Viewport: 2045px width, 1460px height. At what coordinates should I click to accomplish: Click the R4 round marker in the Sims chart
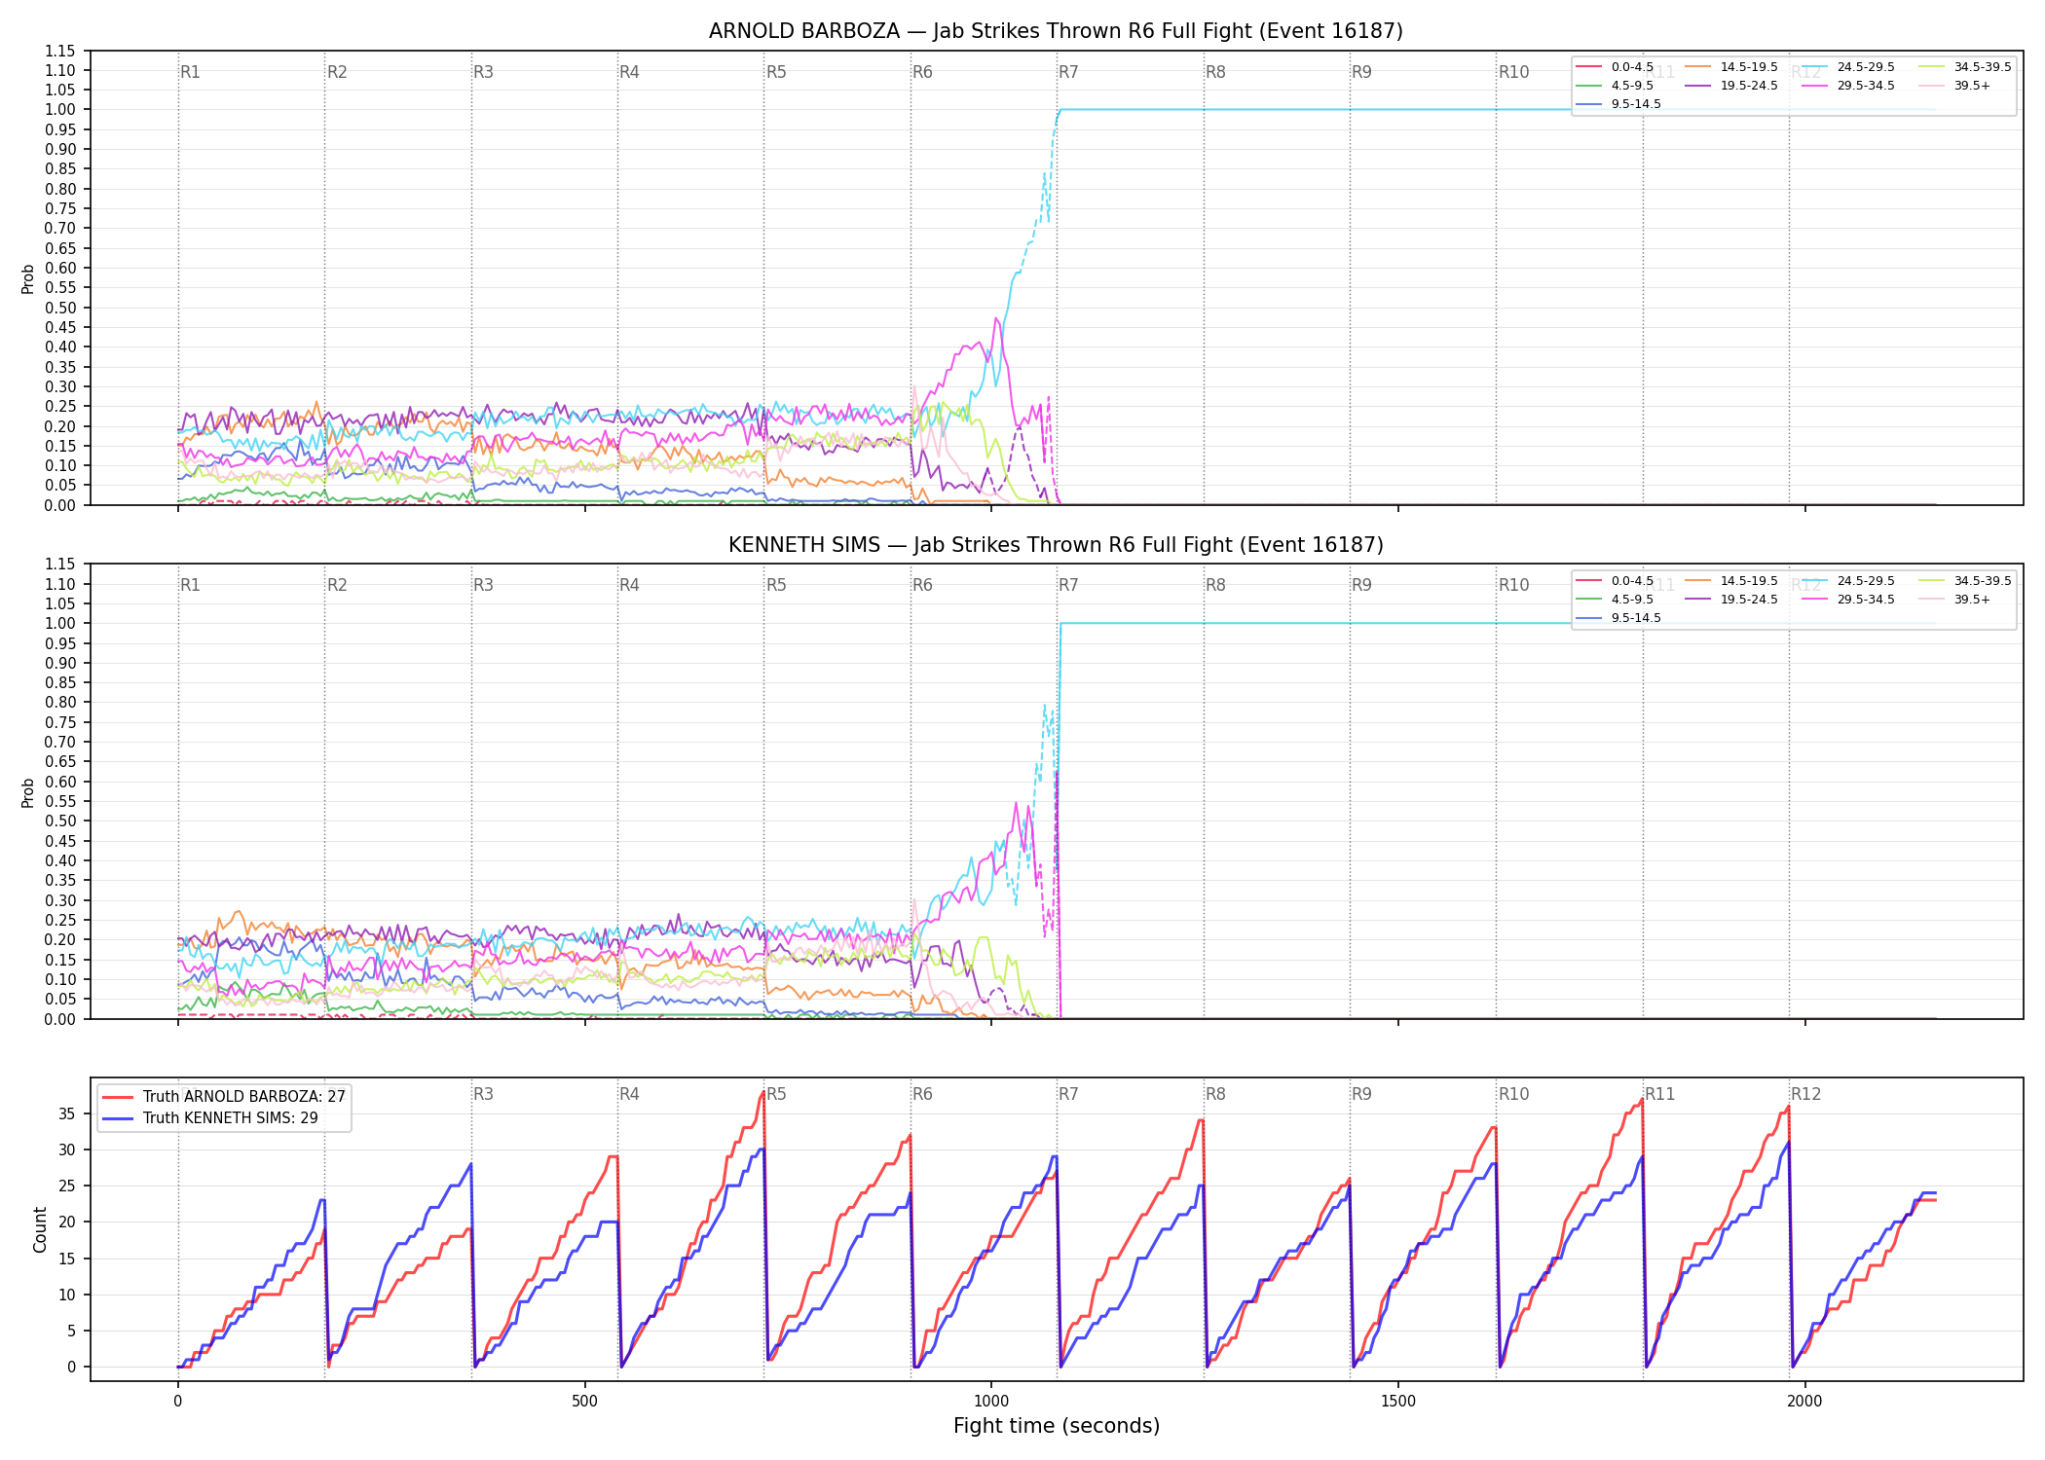629,585
